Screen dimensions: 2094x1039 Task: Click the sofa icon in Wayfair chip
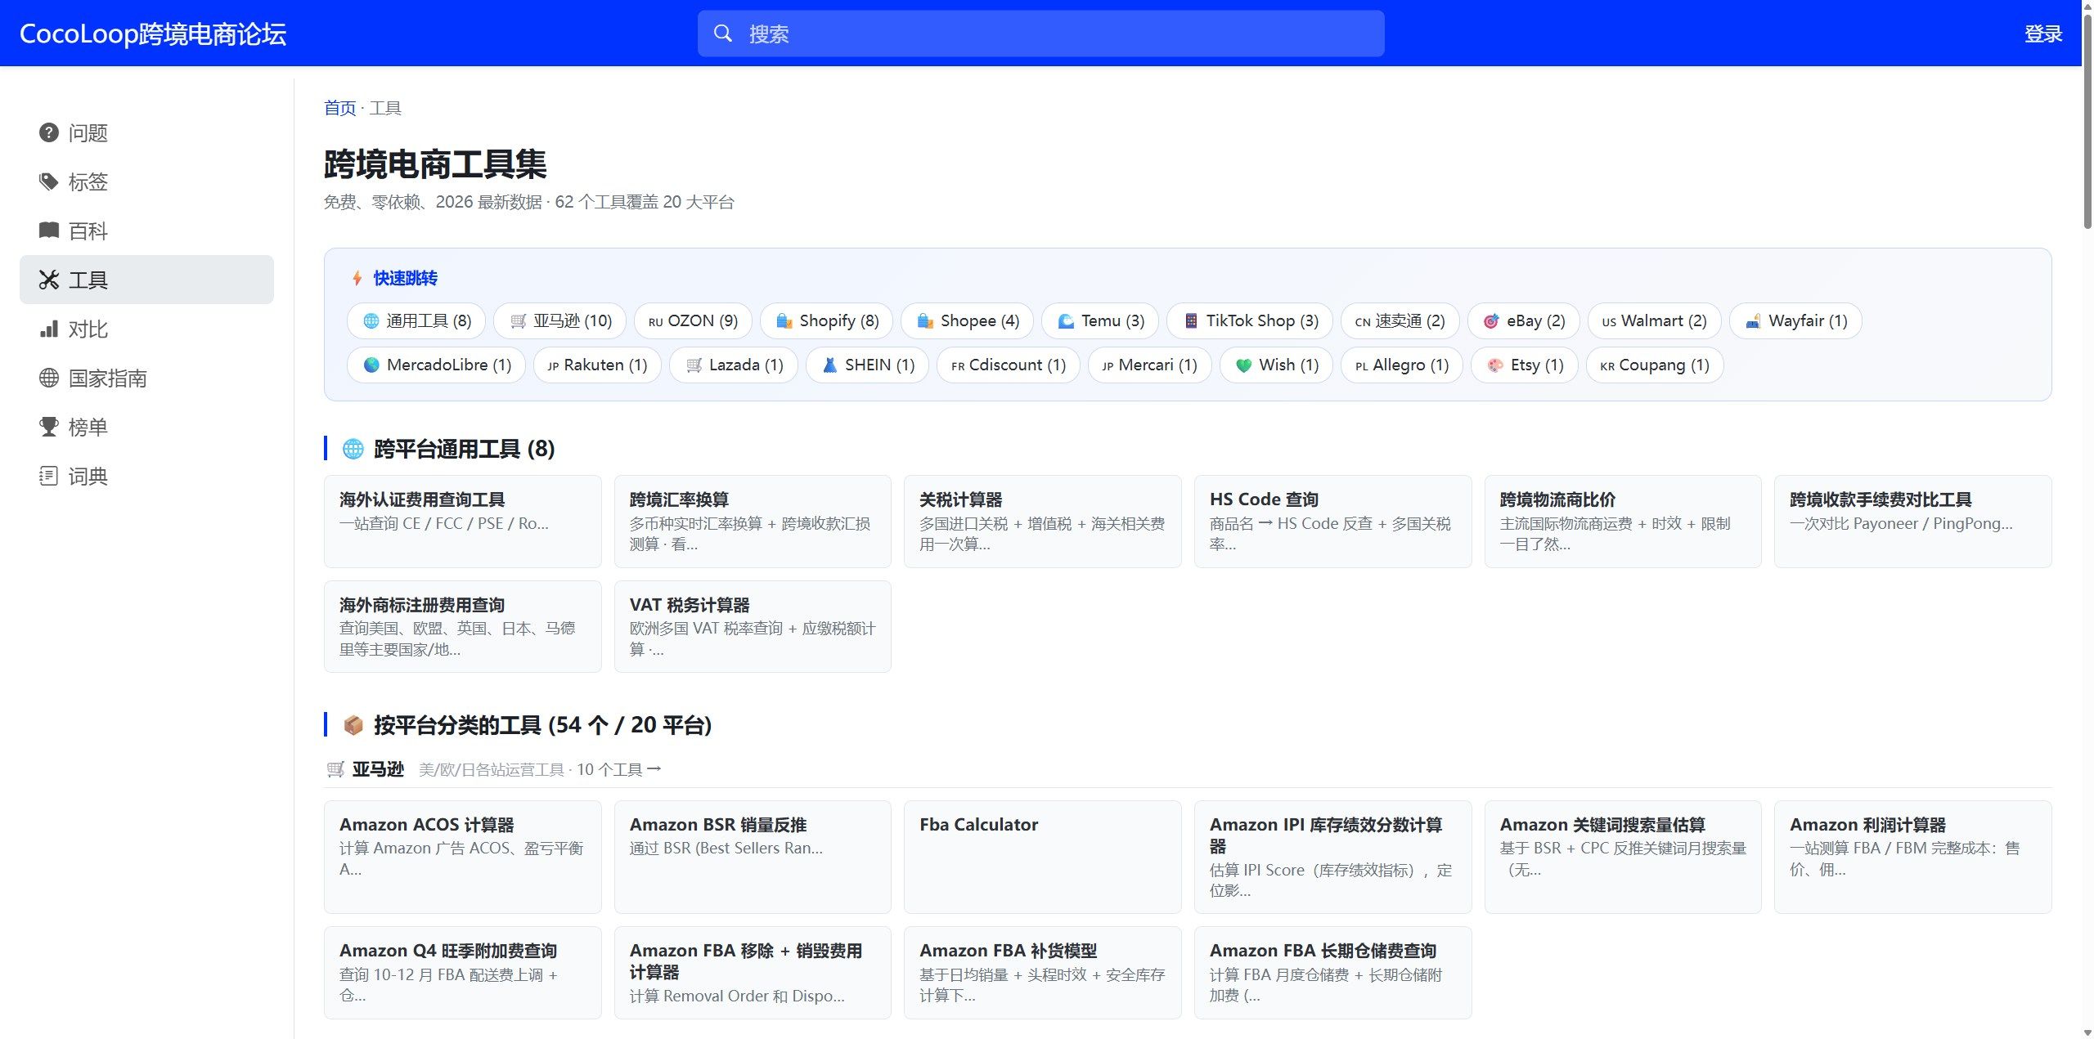pyautogui.click(x=1753, y=321)
